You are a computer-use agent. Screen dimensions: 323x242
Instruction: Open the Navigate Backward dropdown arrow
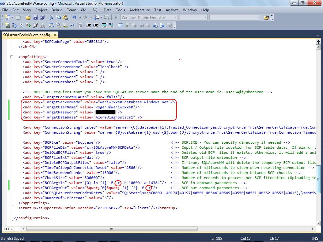click(x=102, y=18)
